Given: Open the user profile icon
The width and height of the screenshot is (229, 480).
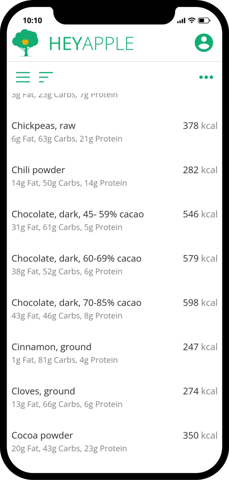Looking at the screenshot, I should click(204, 42).
